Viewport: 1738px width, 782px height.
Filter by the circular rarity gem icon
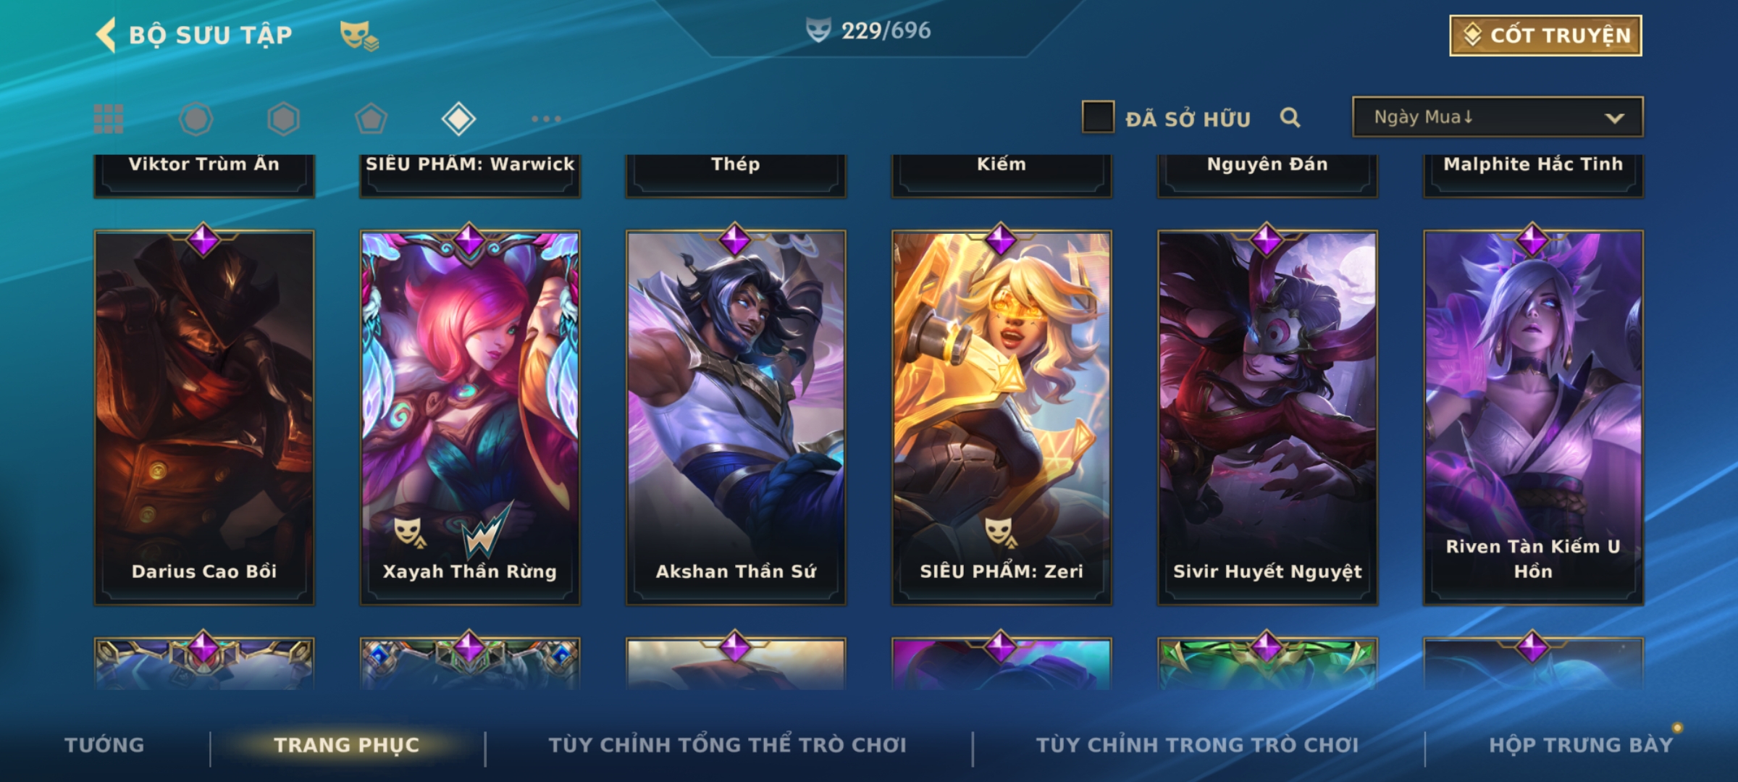(196, 119)
